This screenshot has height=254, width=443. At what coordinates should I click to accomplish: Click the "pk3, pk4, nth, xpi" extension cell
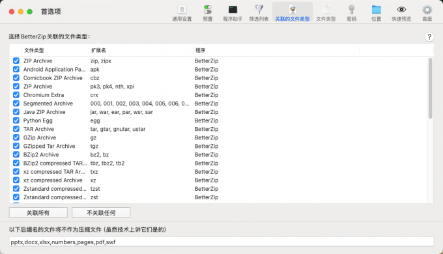pyautogui.click(x=112, y=86)
